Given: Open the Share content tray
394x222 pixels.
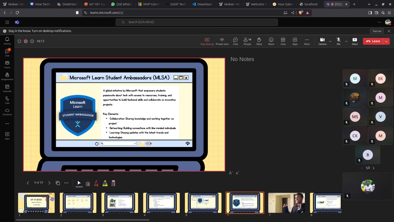Looking at the screenshot, I should [355, 41].
